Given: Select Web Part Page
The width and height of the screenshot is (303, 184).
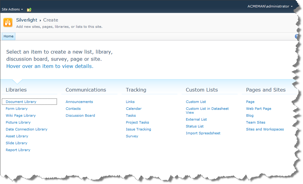Looking at the screenshot, I should pos(259,109).
